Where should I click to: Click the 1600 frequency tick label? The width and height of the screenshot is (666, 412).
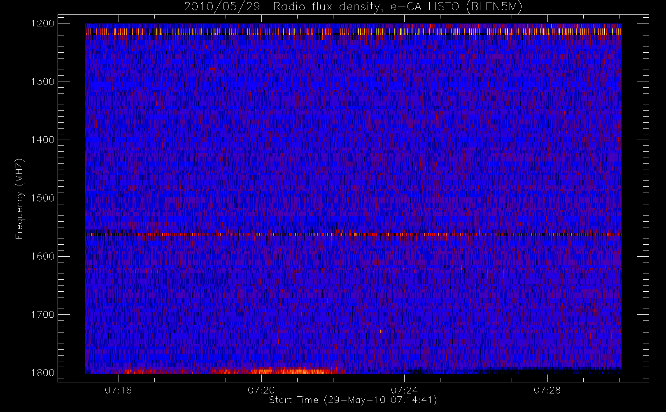pos(43,256)
